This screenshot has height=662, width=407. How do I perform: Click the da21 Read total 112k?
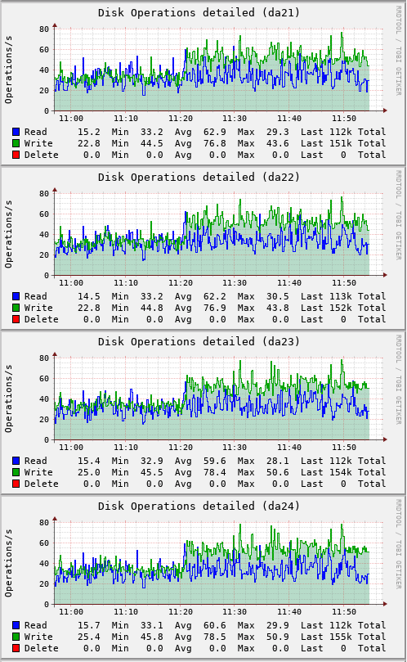340,132
